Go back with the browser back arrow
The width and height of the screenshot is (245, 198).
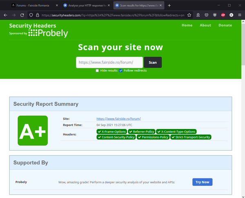[5, 15]
